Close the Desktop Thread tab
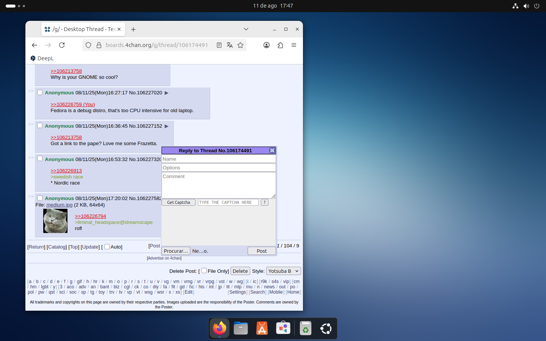 119,29
